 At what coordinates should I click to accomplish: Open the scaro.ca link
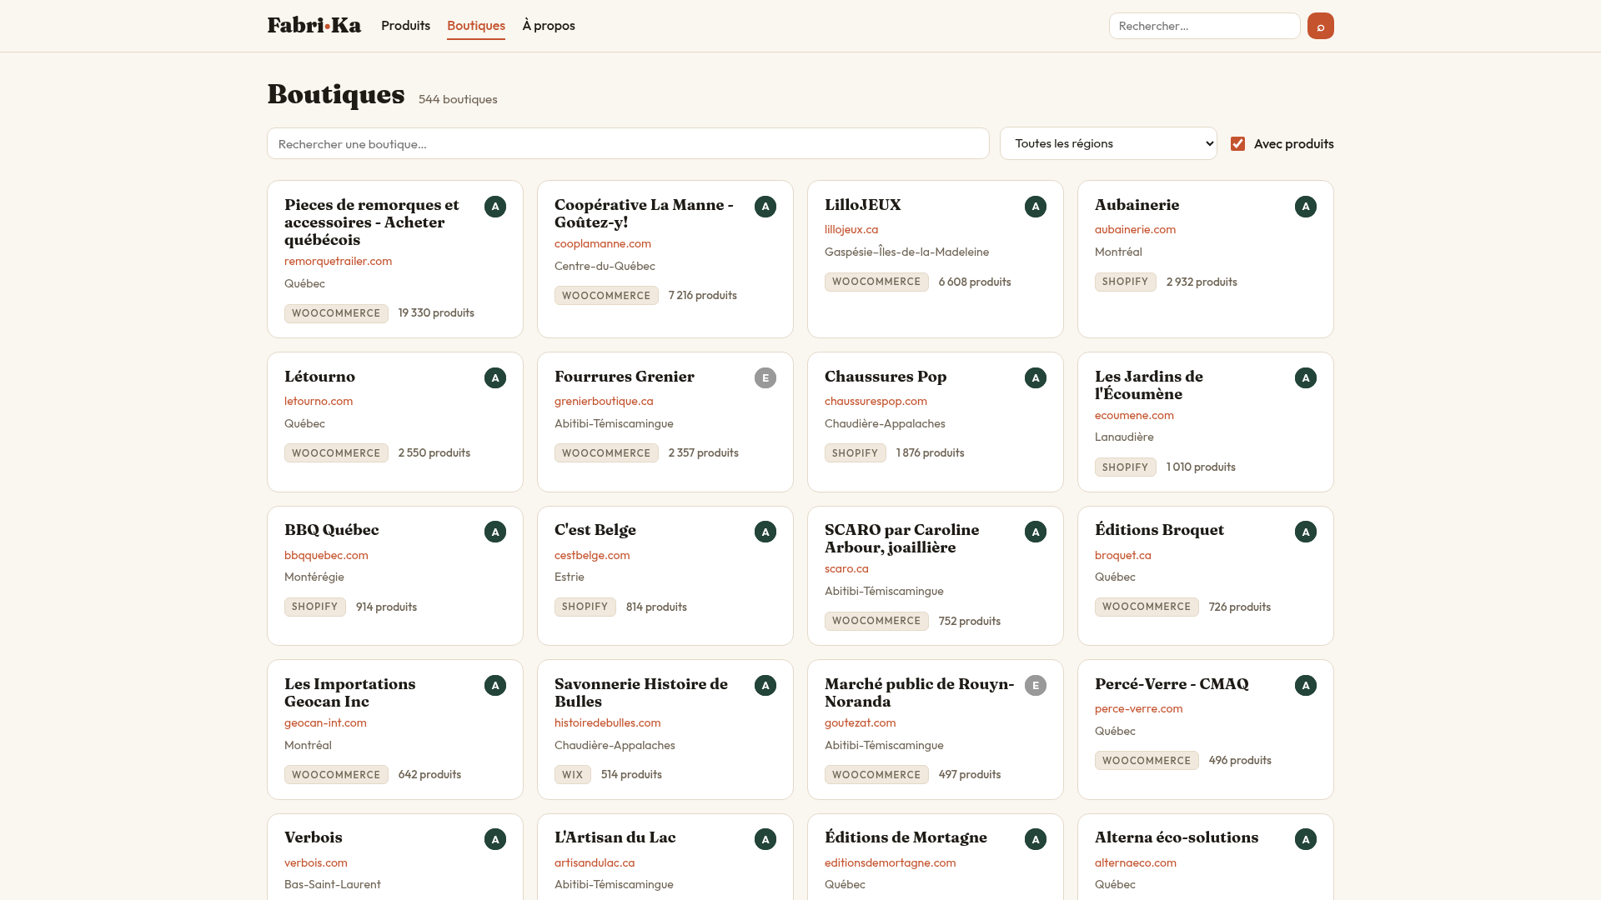(846, 569)
